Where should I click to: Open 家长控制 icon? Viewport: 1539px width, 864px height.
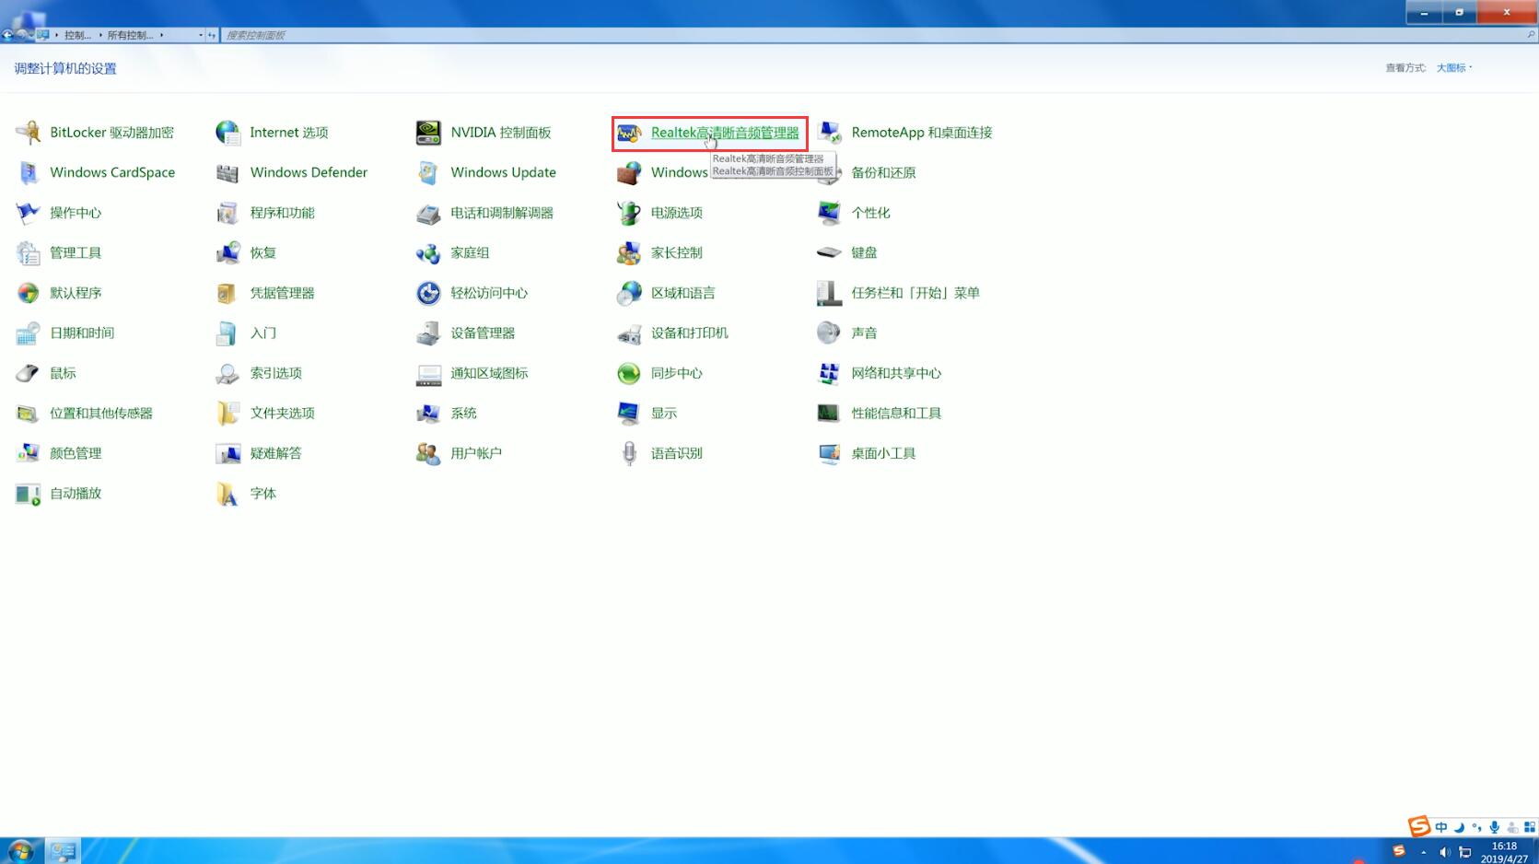coord(629,252)
